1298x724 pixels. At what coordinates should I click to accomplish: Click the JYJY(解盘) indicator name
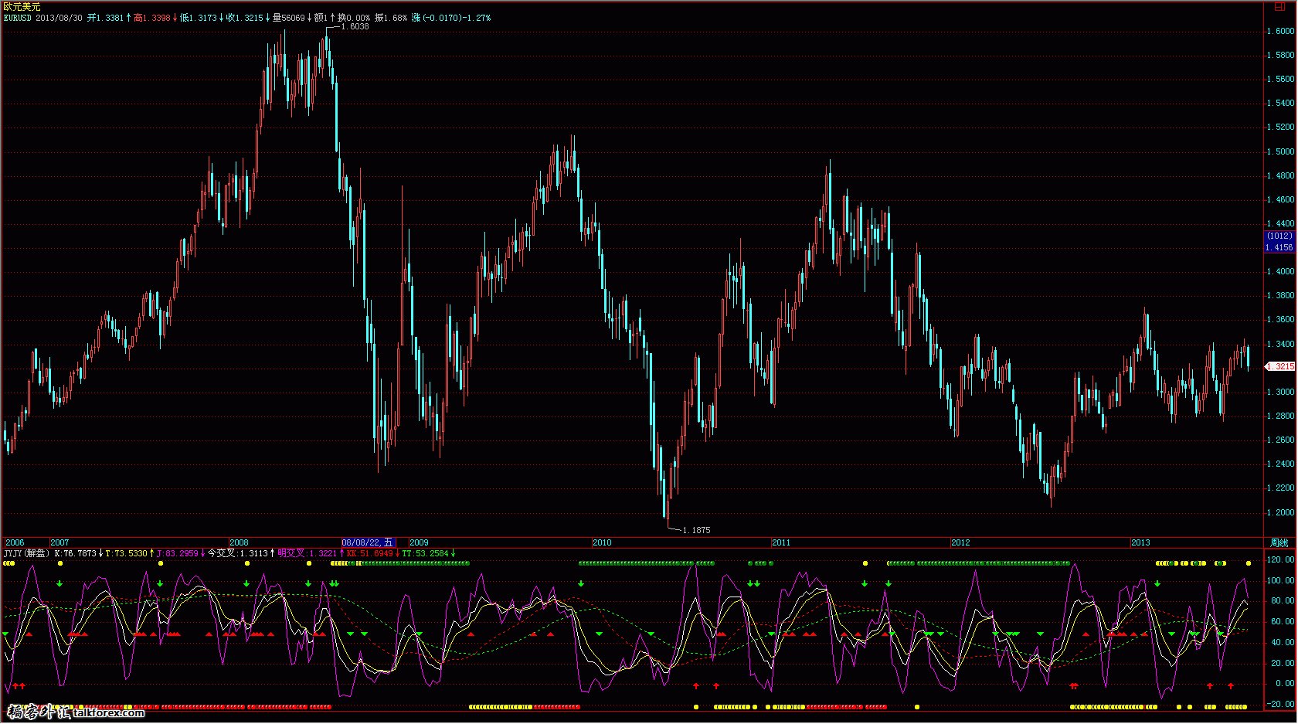coord(26,553)
